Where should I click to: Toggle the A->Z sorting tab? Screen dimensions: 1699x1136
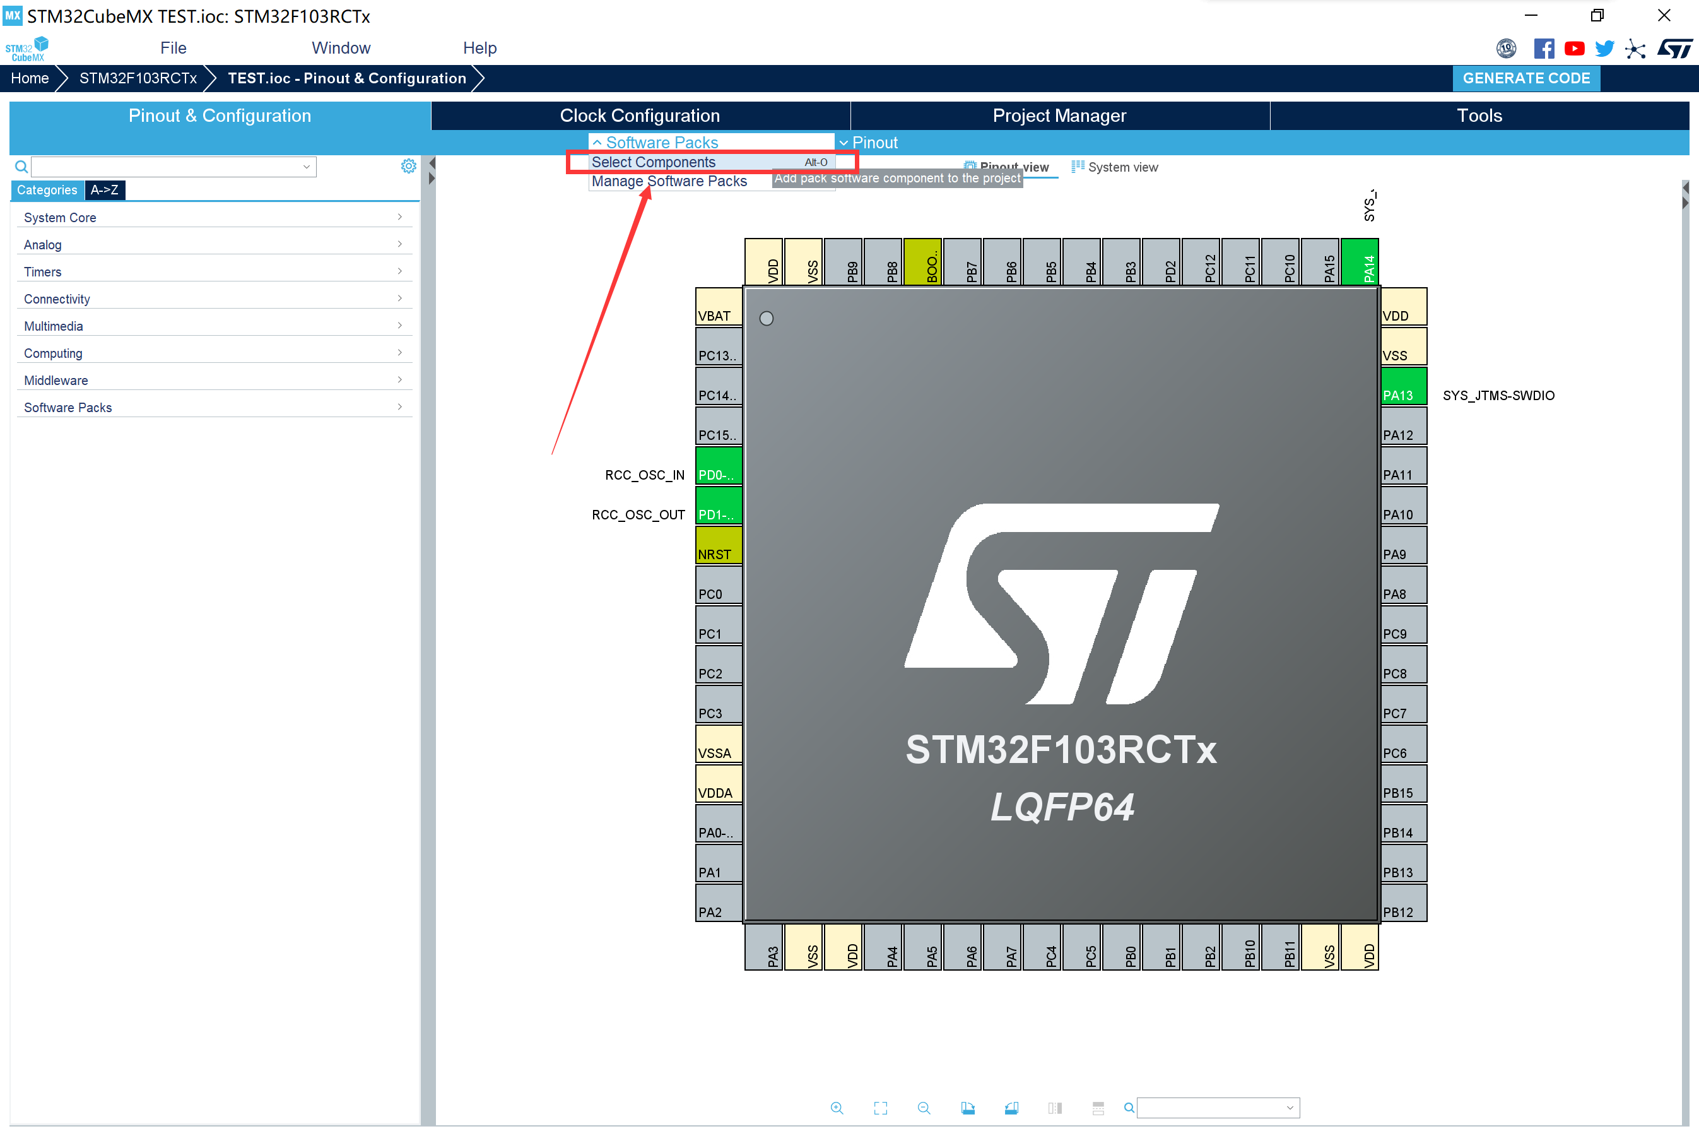click(x=105, y=190)
